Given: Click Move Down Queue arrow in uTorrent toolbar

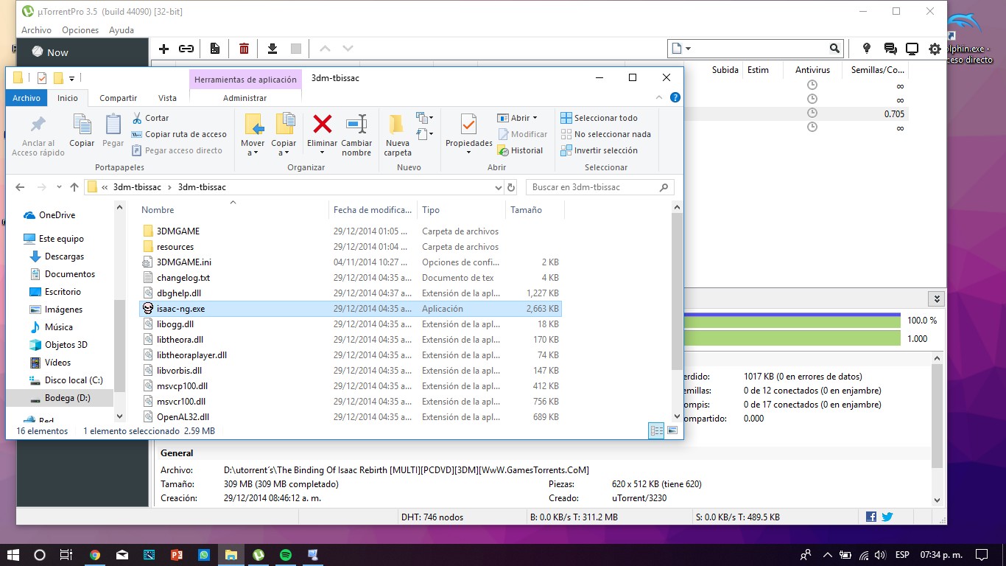Looking at the screenshot, I should tap(348, 49).
